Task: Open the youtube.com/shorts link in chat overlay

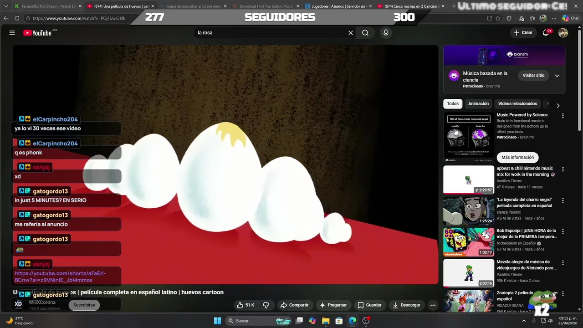Action: click(x=60, y=277)
